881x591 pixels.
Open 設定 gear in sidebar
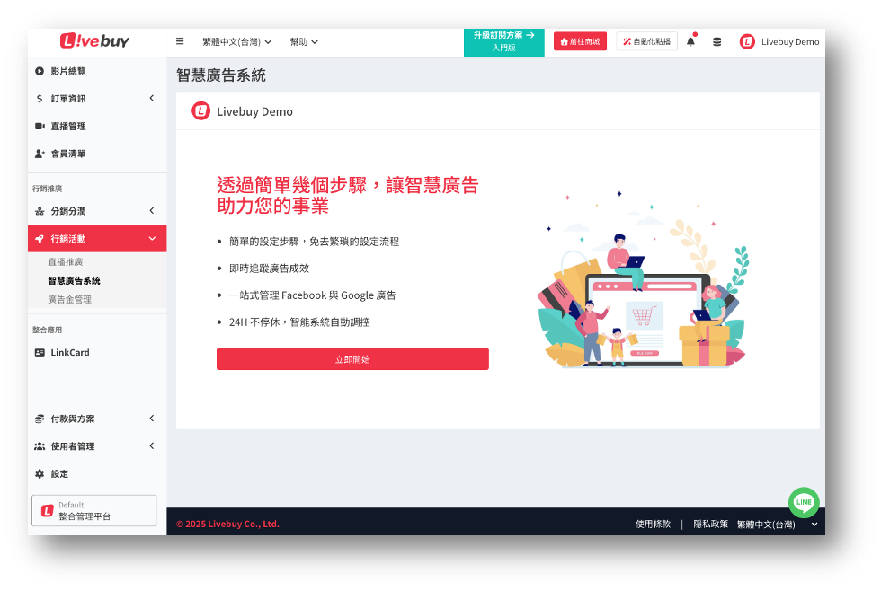pos(59,474)
